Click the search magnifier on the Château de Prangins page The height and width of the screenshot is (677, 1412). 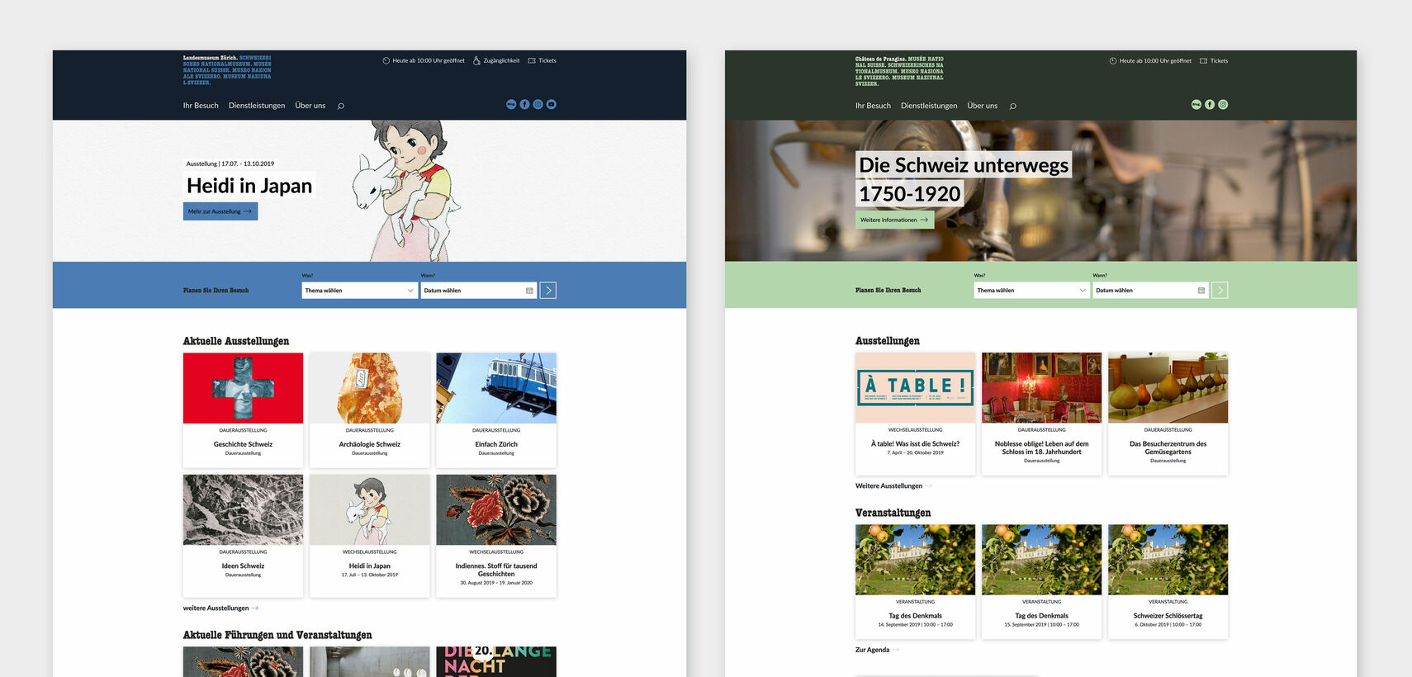tap(1013, 106)
